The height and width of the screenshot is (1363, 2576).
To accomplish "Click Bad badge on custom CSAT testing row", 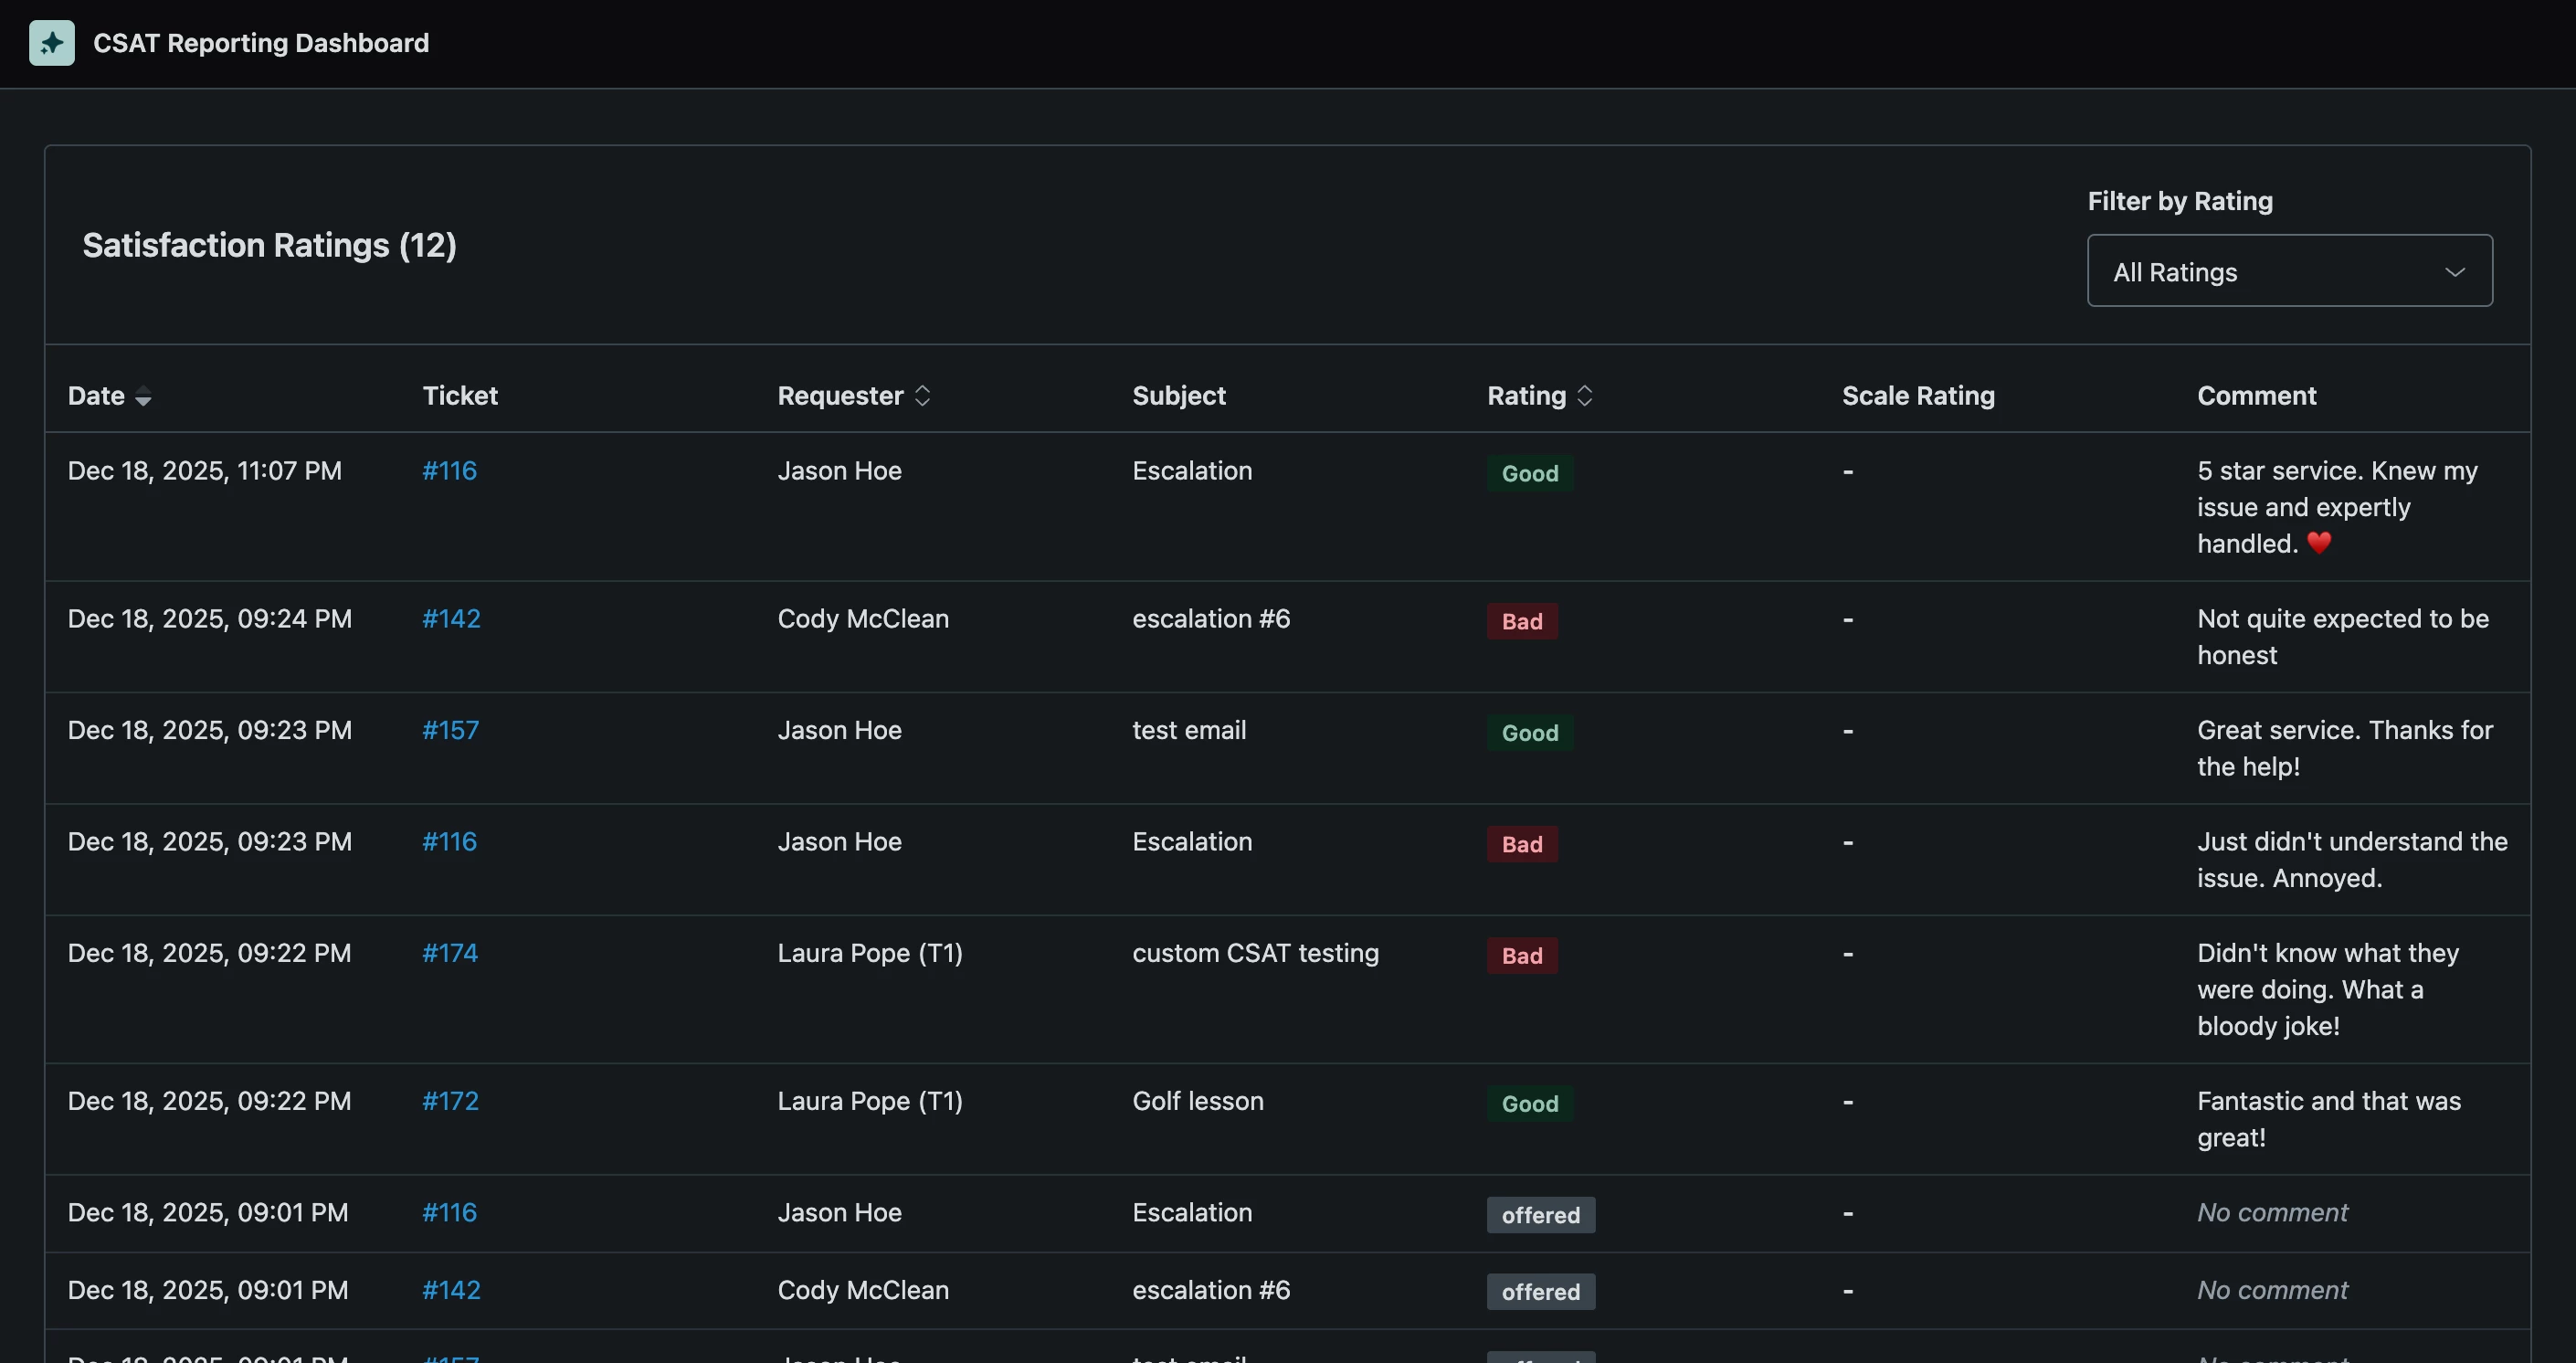I will pos(1521,956).
